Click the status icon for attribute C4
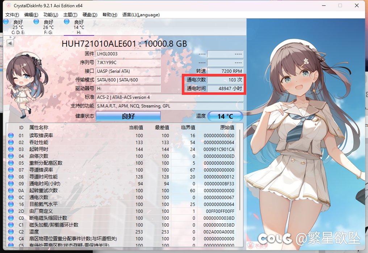The width and height of the screenshot is (368, 253). pyautogui.click(x=11, y=239)
